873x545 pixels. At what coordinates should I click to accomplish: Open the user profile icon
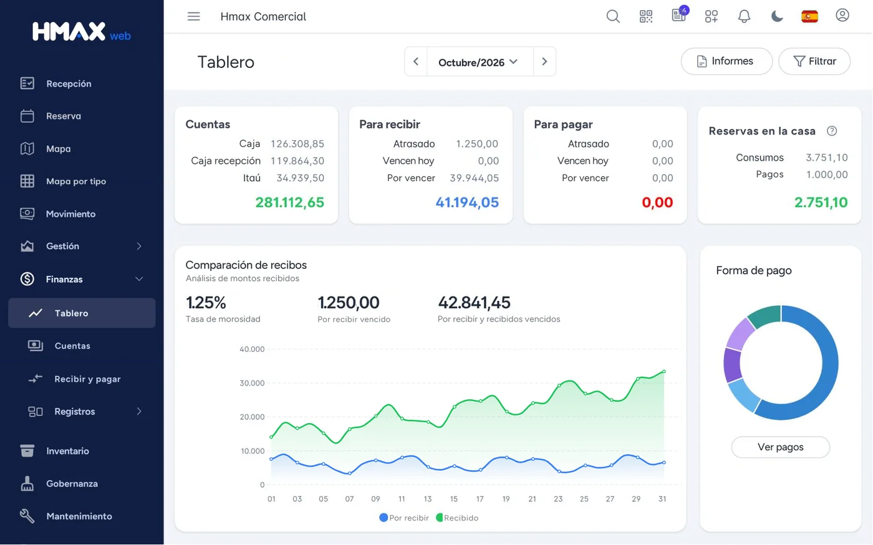pyautogui.click(x=842, y=16)
